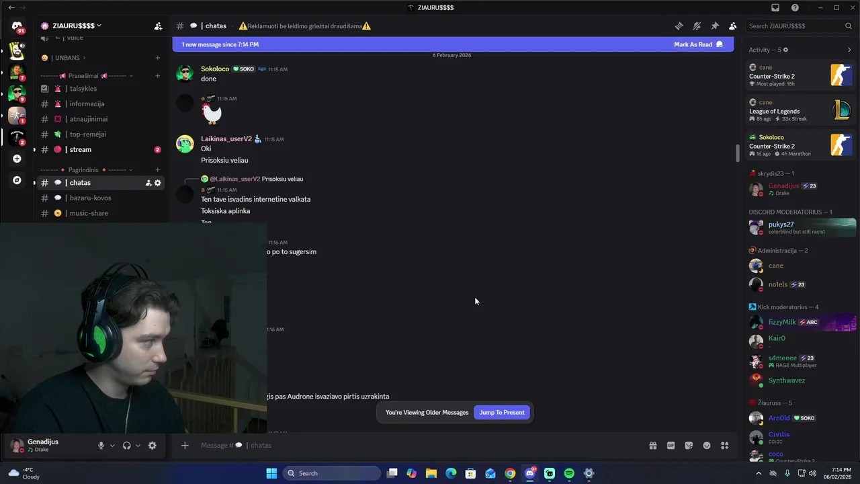
Task: Open the bazaru-kovos channel
Action: coord(101,198)
